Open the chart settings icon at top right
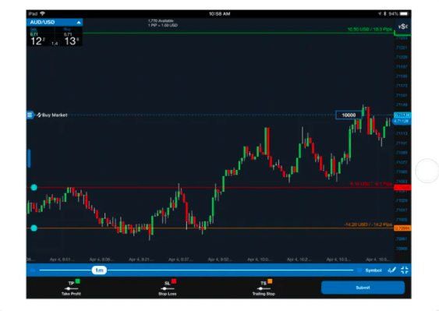The width and height of the screenshot is (439, 311). [x=402, y=27]
